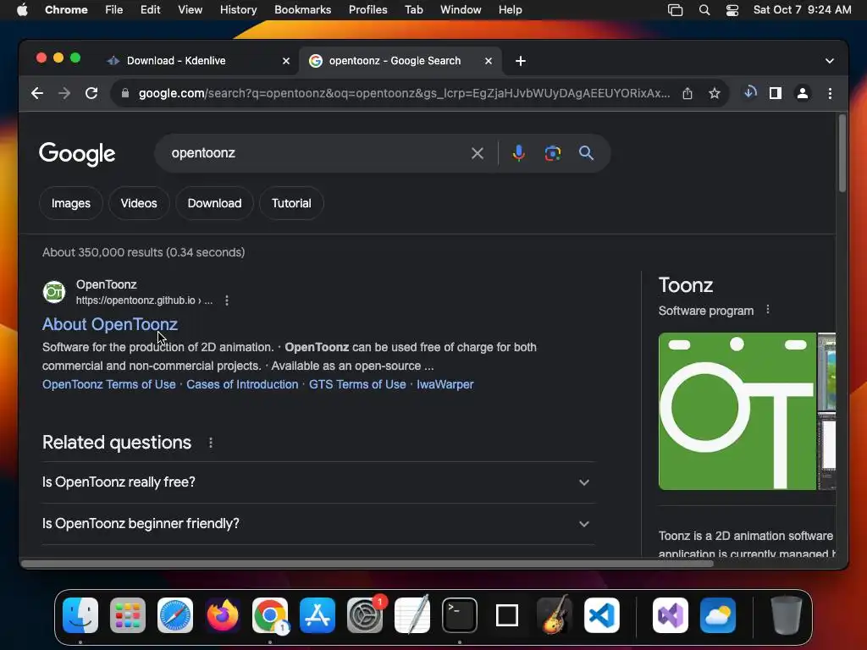Open Toonz knowledge panel more options
This screenshot has height=650, width=867.
pyautogui.click(x=767, y=310)
